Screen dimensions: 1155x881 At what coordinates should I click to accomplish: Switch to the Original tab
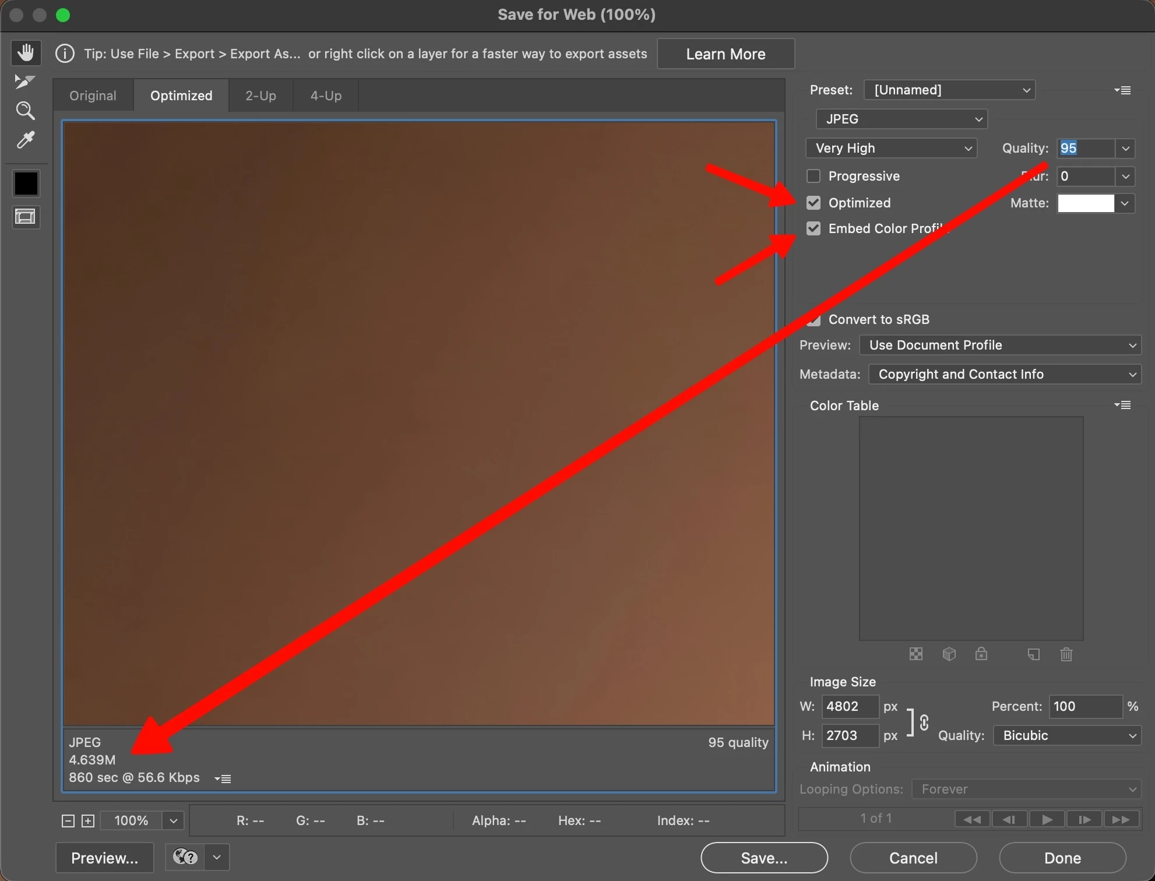tap(93, 96)
